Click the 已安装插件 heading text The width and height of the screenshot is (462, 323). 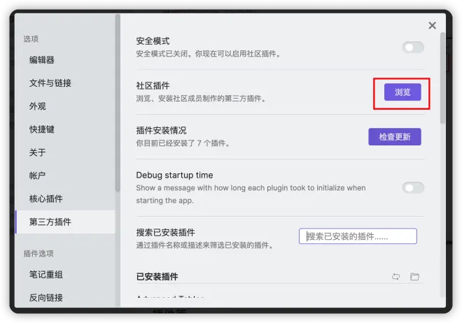(157, 277)
